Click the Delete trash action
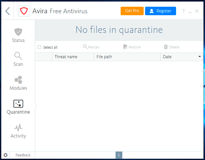Screen dimensions: 205x160 (171, 47)
